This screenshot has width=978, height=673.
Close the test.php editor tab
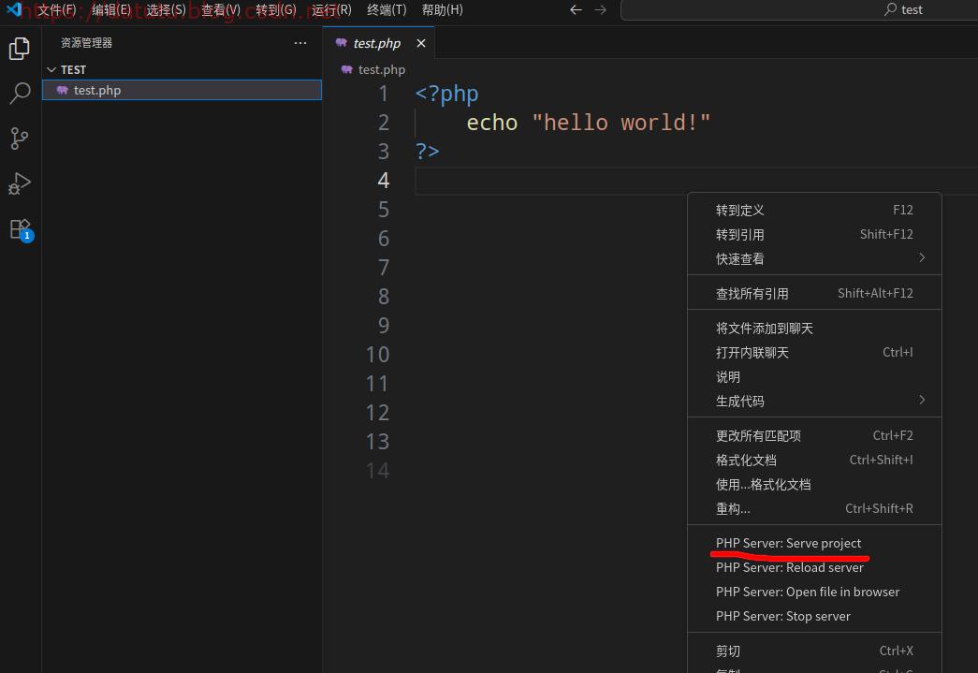(x=421, y=43)
